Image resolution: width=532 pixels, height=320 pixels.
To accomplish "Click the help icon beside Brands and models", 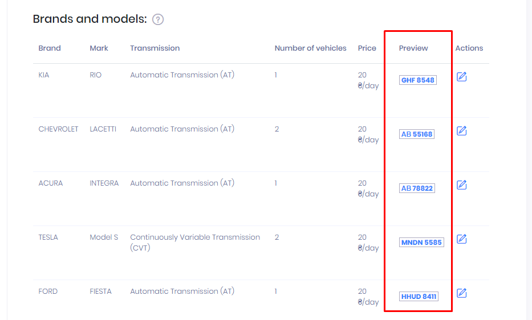I will point(158,19).
